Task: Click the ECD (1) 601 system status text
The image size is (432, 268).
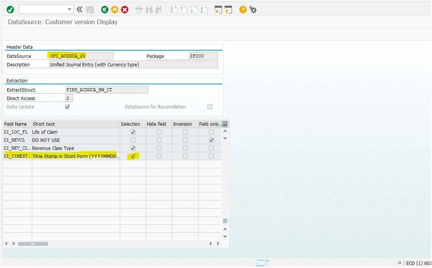Action: pyautogui.click(x=419, y=263)
